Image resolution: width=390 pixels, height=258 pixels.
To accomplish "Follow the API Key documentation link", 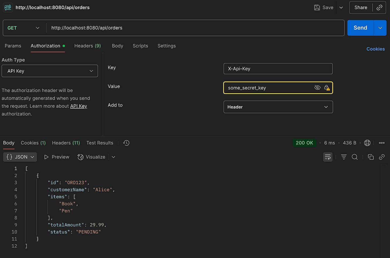I will click(x=78, y=106).
